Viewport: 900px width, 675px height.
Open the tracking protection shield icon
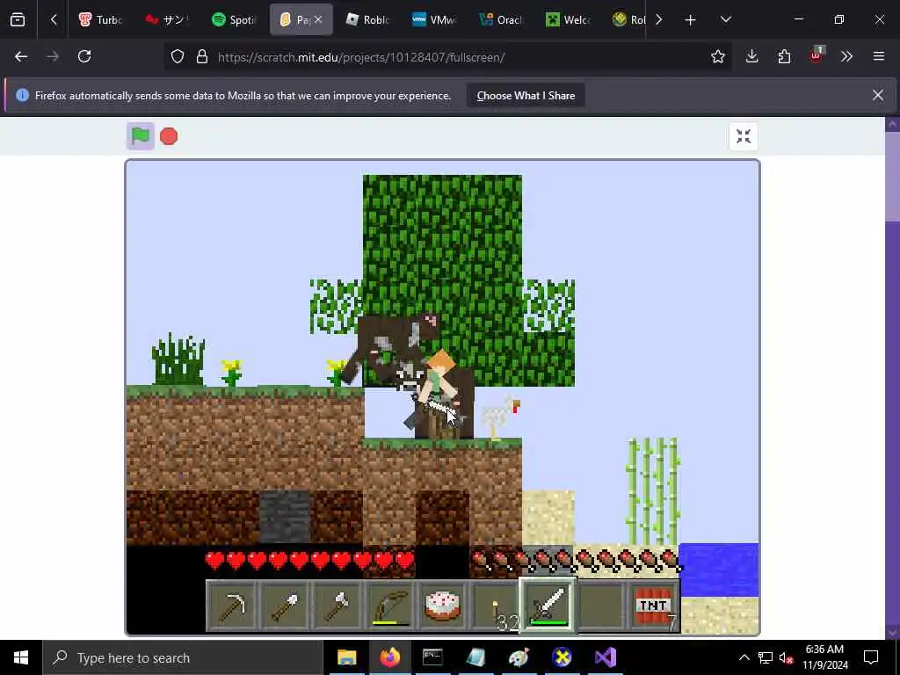(x=178, y=57)
